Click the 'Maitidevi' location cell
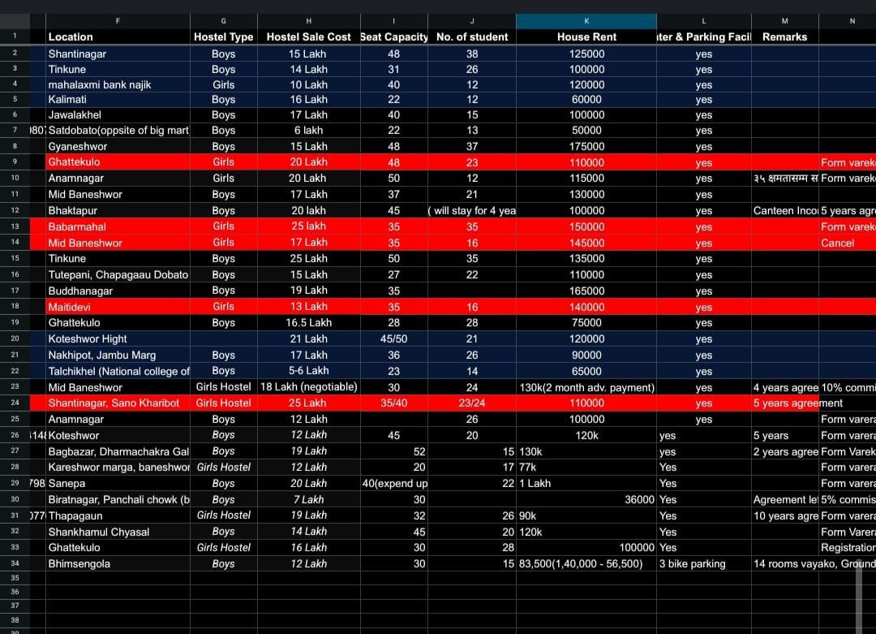876x634 pixels. [x=118, y=307]
